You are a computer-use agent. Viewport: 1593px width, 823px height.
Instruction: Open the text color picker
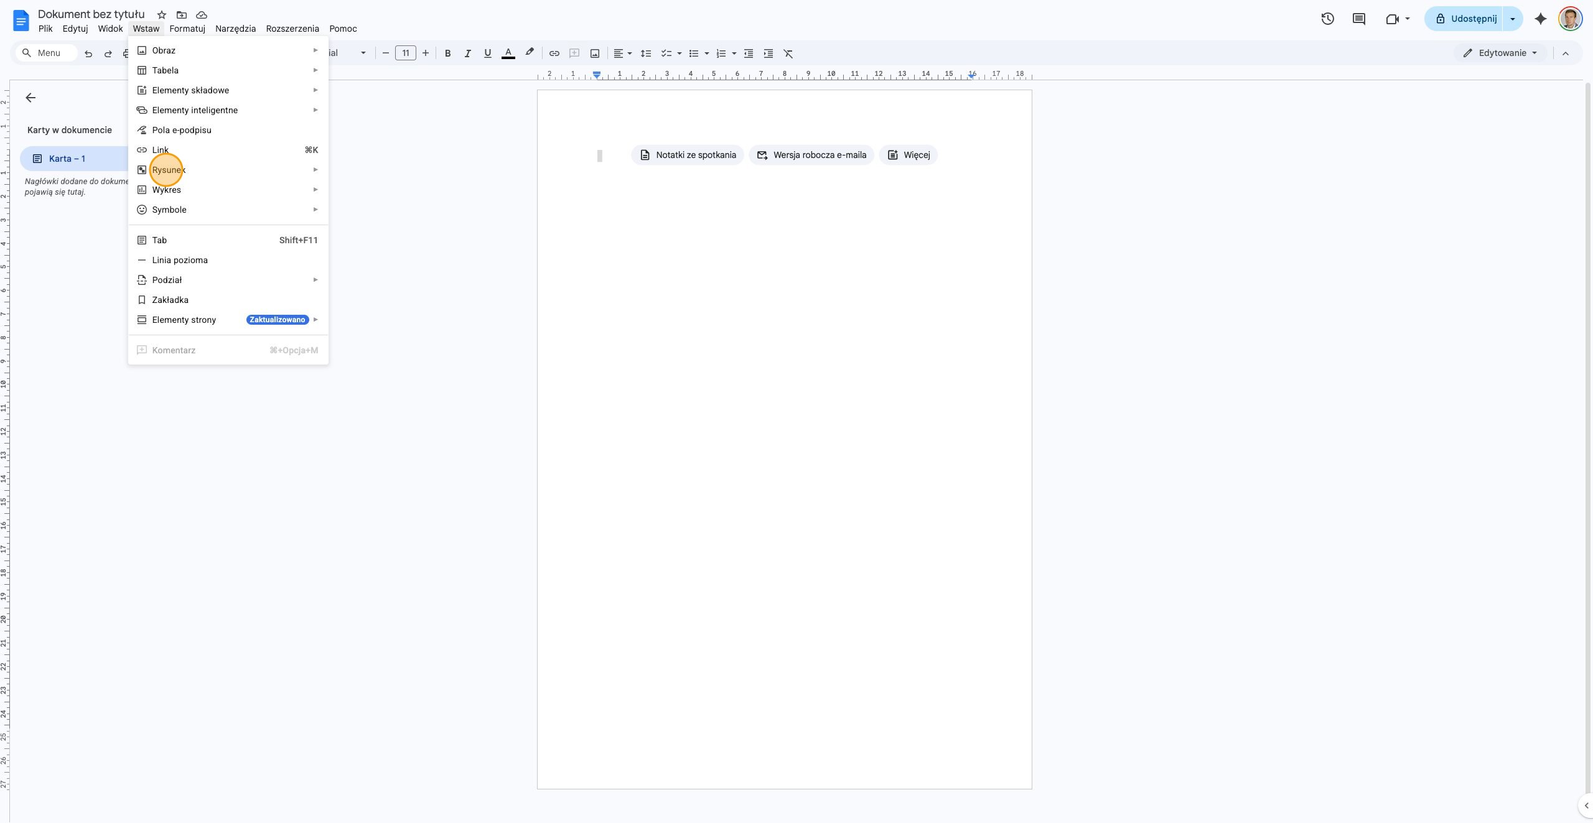point(508,53)
